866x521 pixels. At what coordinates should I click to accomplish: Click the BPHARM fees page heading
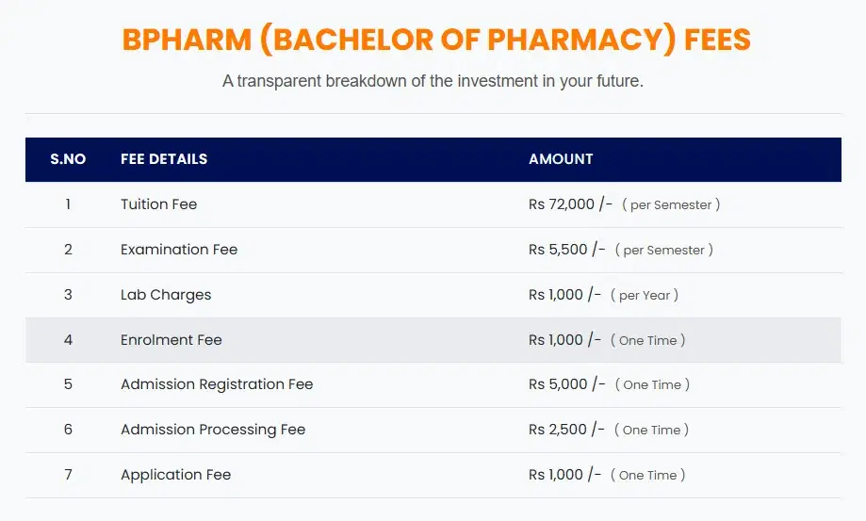pyautogui.click(x=436, y=40)
